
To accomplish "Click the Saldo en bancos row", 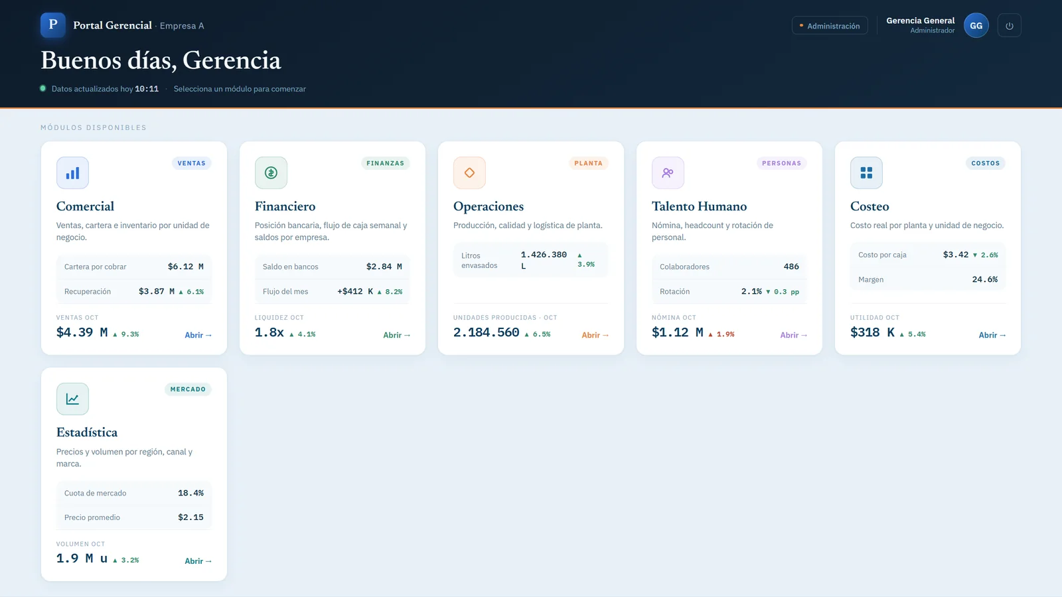I will click(333, 267).
